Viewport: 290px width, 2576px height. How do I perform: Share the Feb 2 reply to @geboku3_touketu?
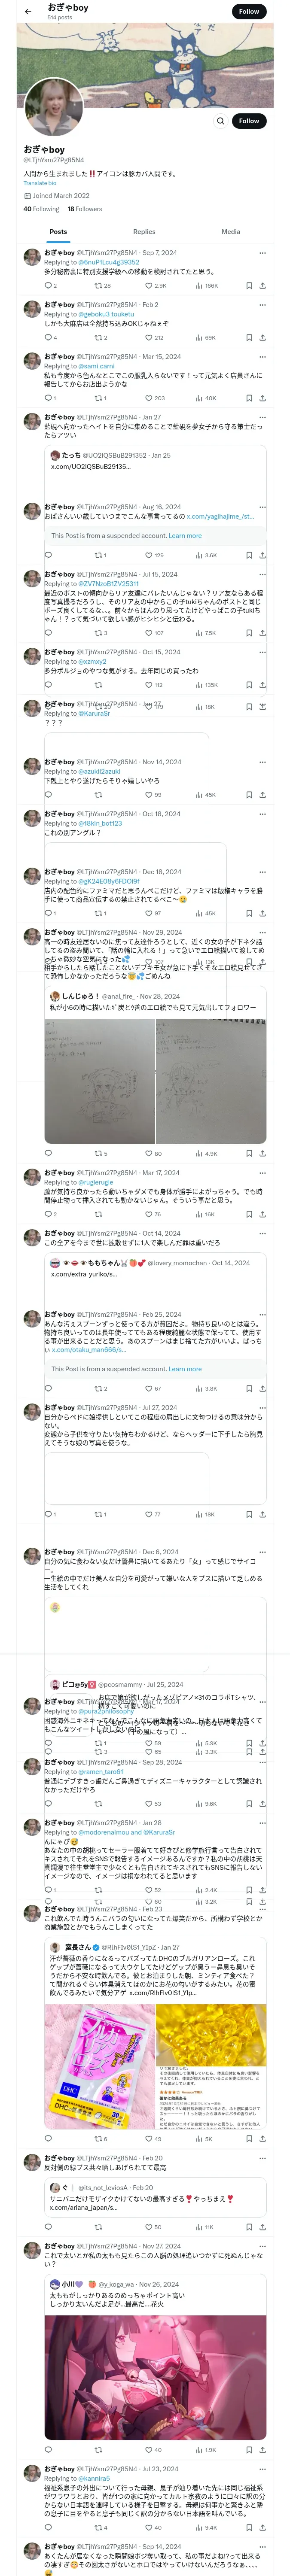point(262,338)
